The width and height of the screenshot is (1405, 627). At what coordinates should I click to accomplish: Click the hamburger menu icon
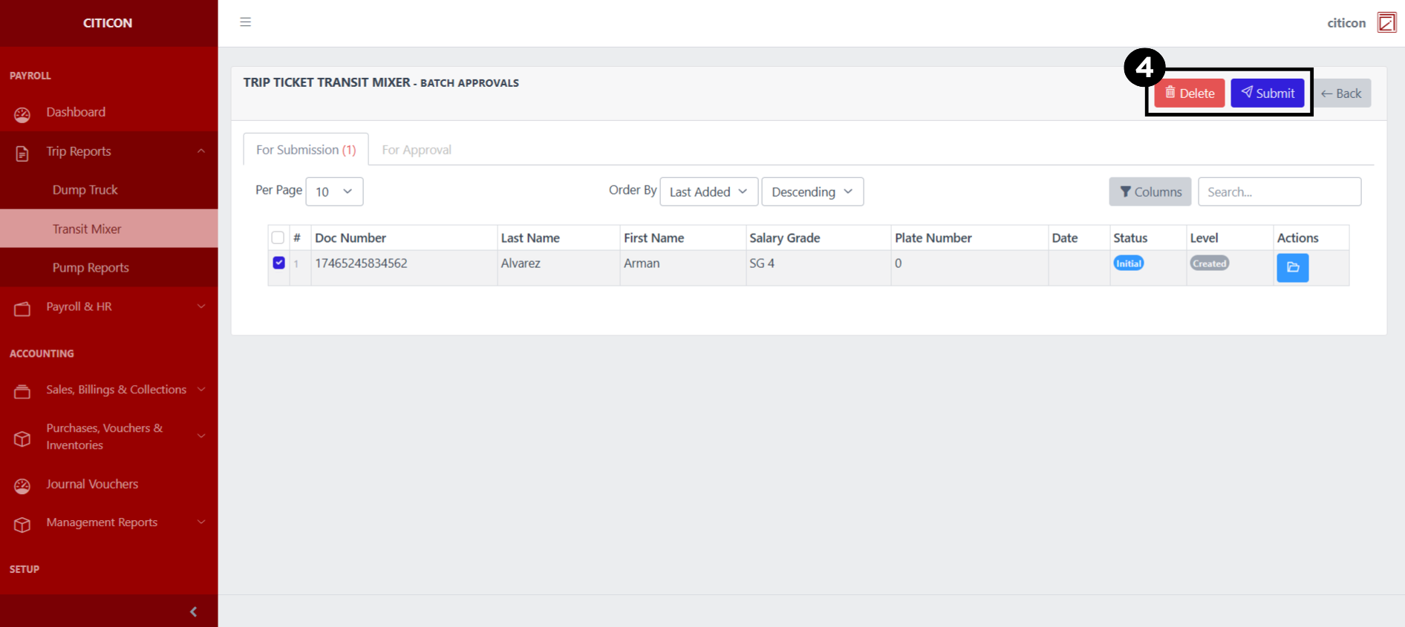pos(245,22)
